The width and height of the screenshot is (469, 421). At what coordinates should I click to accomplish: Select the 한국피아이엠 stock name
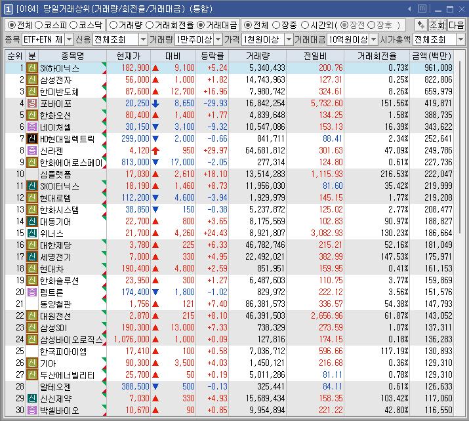tap(64, 351)
